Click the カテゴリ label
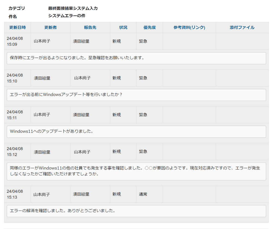This screenshot has width=272, height=229. (17, 8)
